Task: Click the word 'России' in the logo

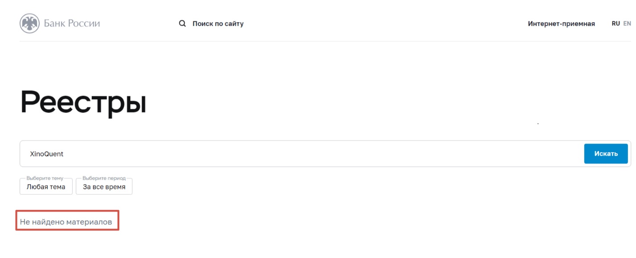Action: pos(84,24)
